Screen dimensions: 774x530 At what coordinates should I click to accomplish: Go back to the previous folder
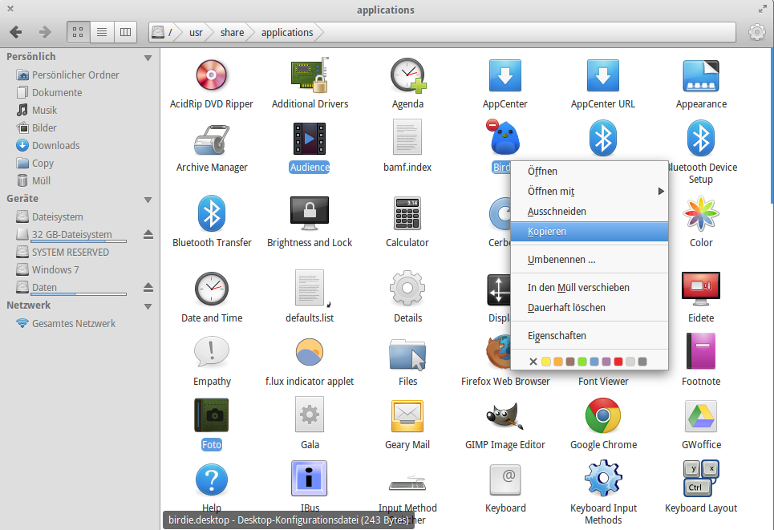[x=16, y=33]
